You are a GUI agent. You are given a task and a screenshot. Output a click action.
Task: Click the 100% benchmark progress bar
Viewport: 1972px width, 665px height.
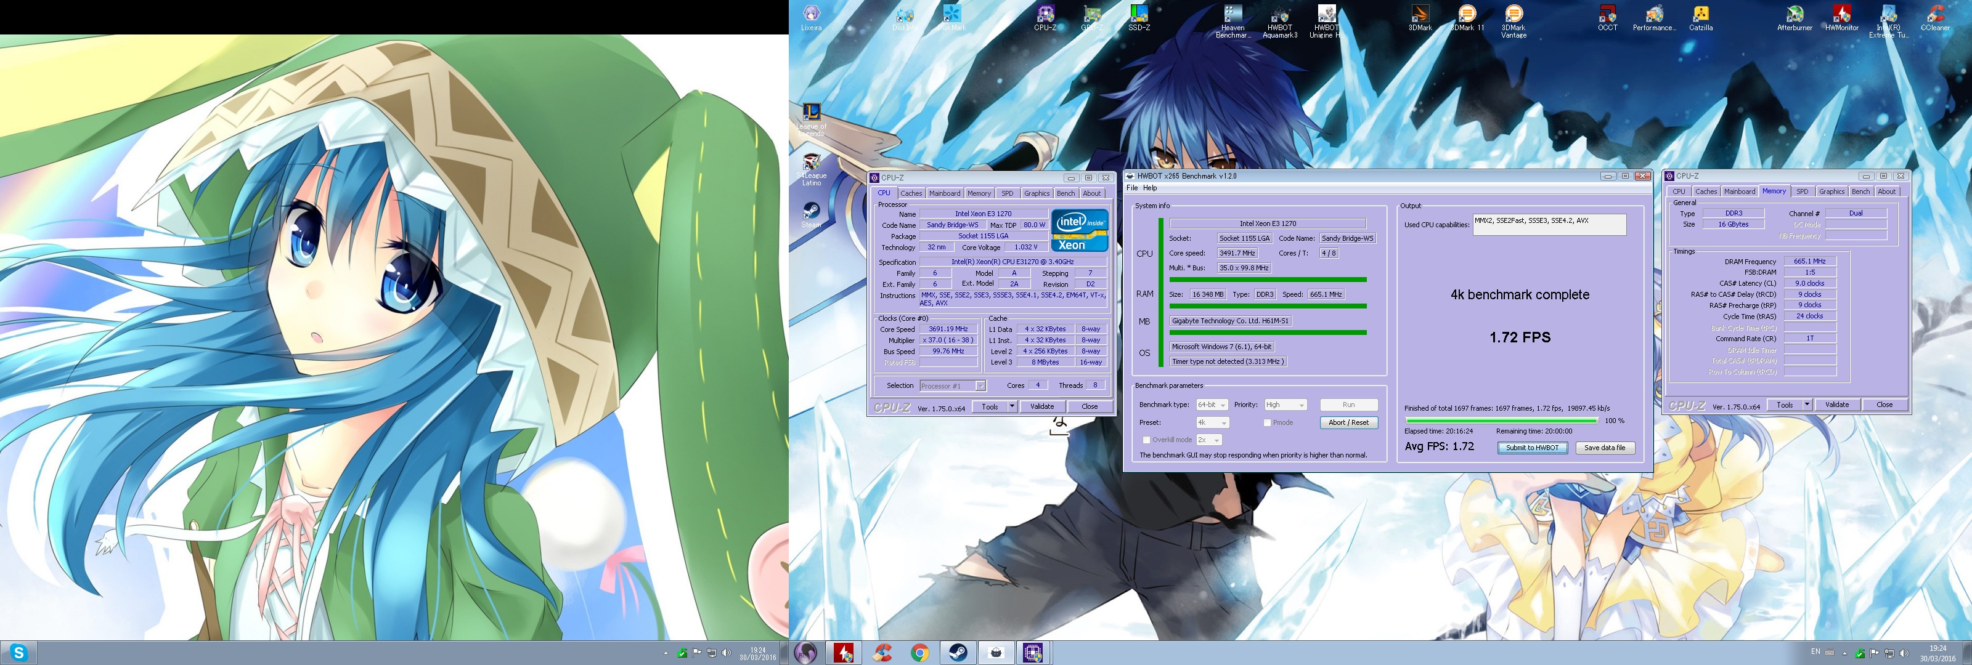[1501, 420]
